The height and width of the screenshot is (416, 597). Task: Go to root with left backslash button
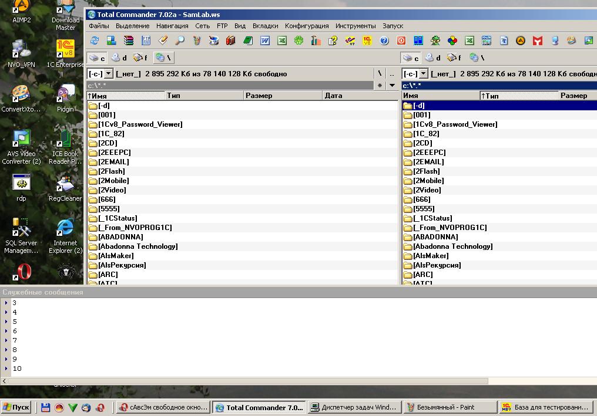380,73
